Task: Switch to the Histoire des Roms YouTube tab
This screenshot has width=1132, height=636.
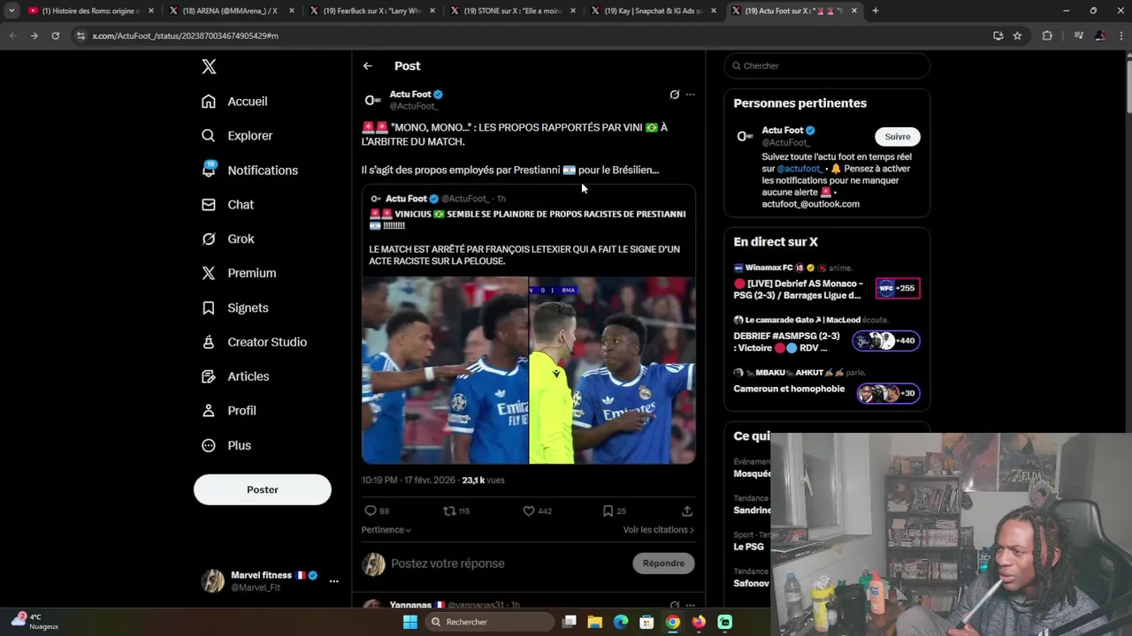Action: point(91,11)
